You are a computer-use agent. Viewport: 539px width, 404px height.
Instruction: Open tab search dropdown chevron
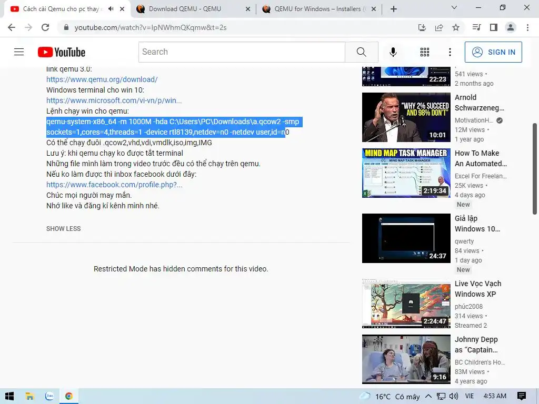[x=454, y=7]
